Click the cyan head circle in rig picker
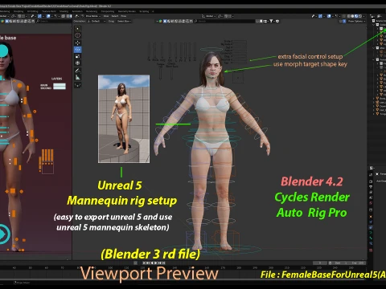 [3, 51]
